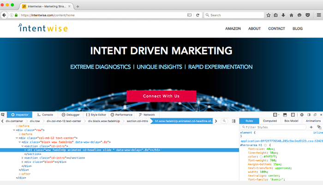The height and width of the screenshot is (185, 323).
Task: Open the application css:12423 source link
Action: click(281, 141)
